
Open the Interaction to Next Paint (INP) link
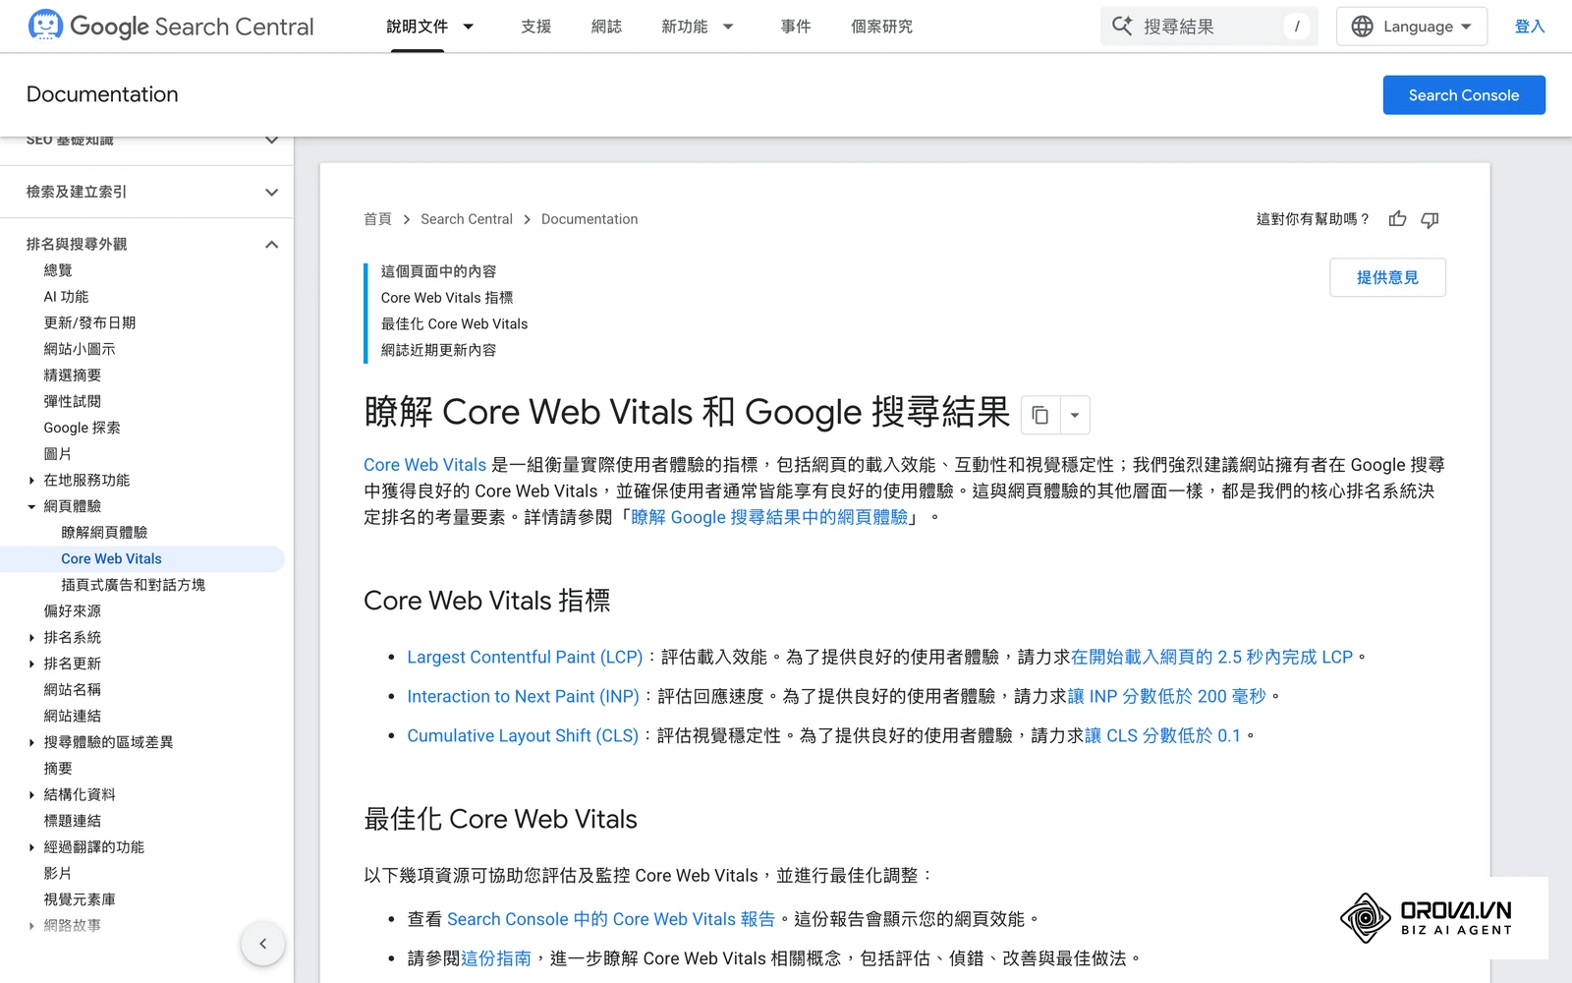pyautogui.click(x=524, y=696)
